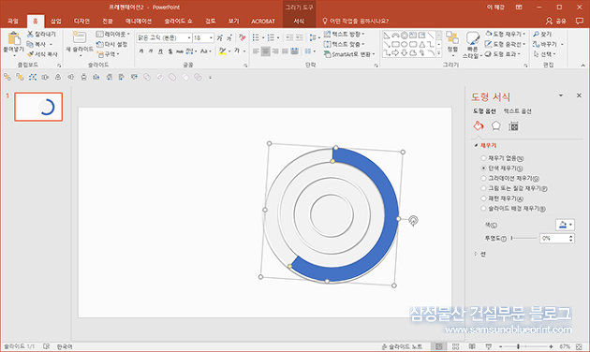Open Fill & Line paint bucket tab
Image resolution: width=590 pixels, height=352 pixels.
pos(479,126)
